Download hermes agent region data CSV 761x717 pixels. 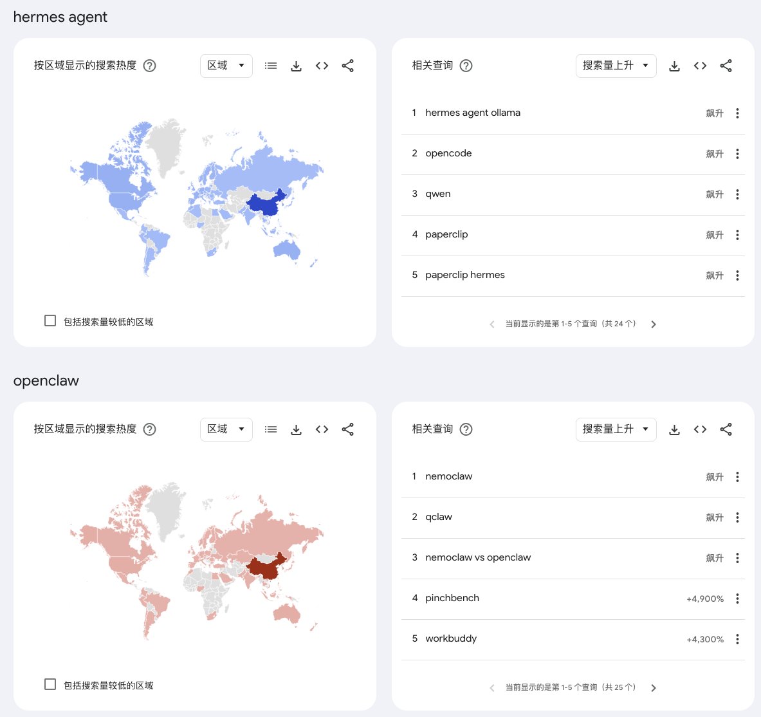(x=296, y=66)
